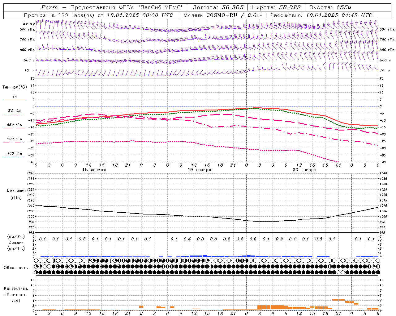396x316 pixels.
Task: Click the "Perm" station name in the header
Action: coord(49,7)
